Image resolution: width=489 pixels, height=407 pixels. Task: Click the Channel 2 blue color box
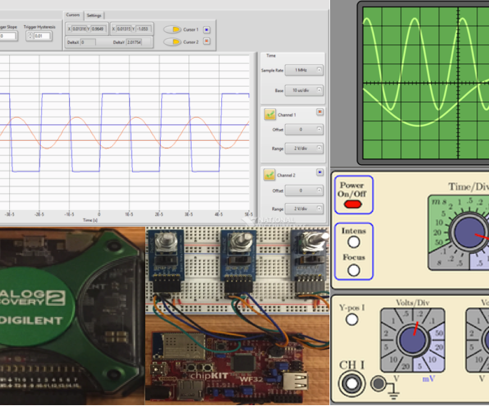pos(320,172)
